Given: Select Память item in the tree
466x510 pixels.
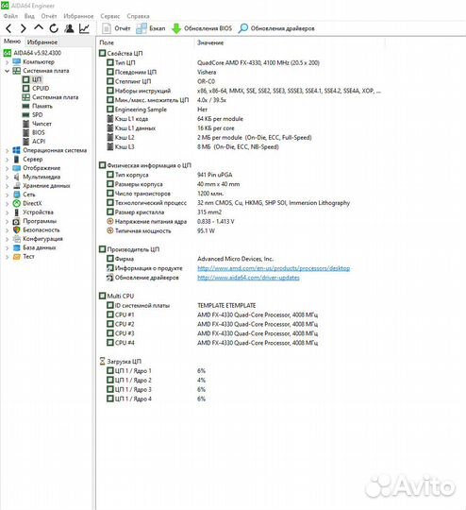Looking at the screenshot, I should coord(38,106).
